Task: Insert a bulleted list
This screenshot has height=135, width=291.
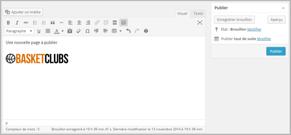Action: coord(35,22)
